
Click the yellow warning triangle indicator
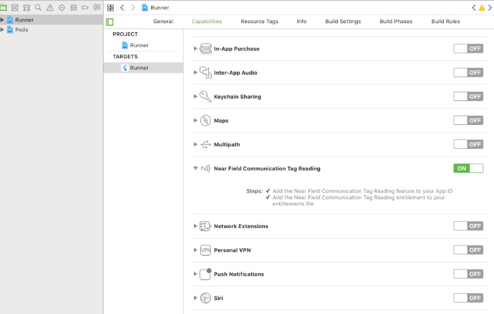tap(481, 8)
